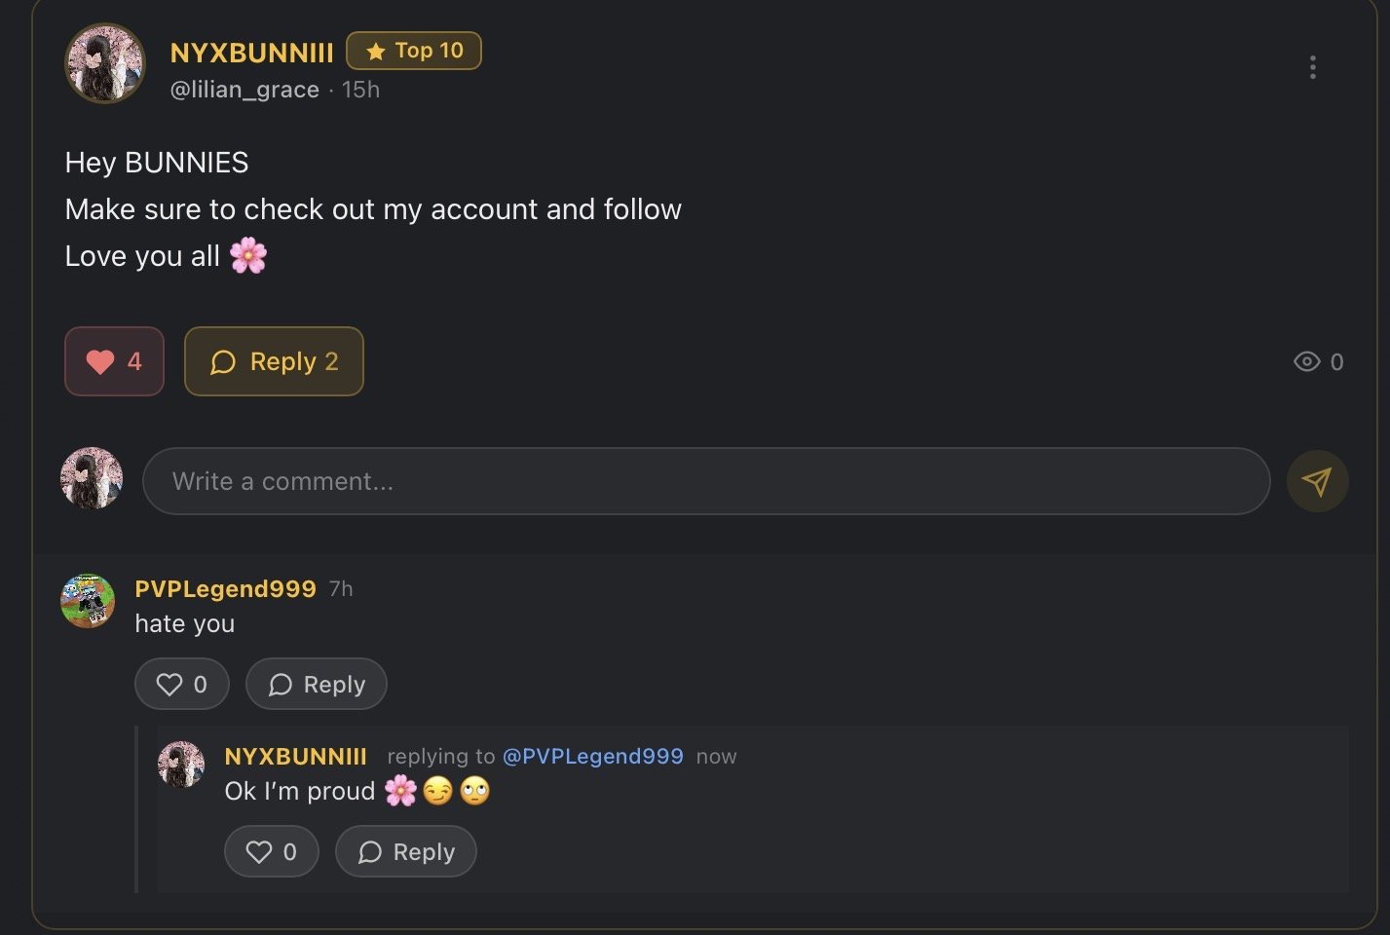Image resolution: width=1390 pixels, height=935 pixels.
Task: Click NYXBUNNIII post author name
Action: (251, 53)
